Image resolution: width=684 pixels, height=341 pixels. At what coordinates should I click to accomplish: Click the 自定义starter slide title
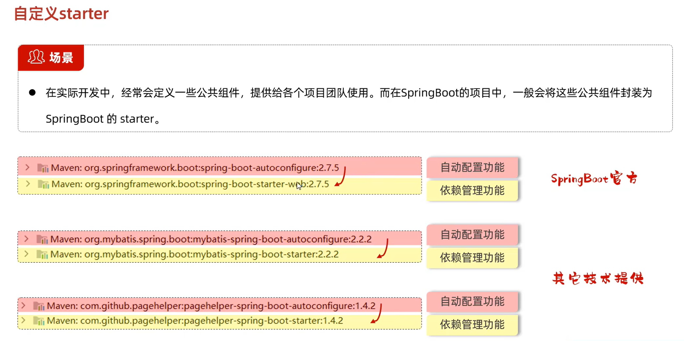click(x=61, y=14)
